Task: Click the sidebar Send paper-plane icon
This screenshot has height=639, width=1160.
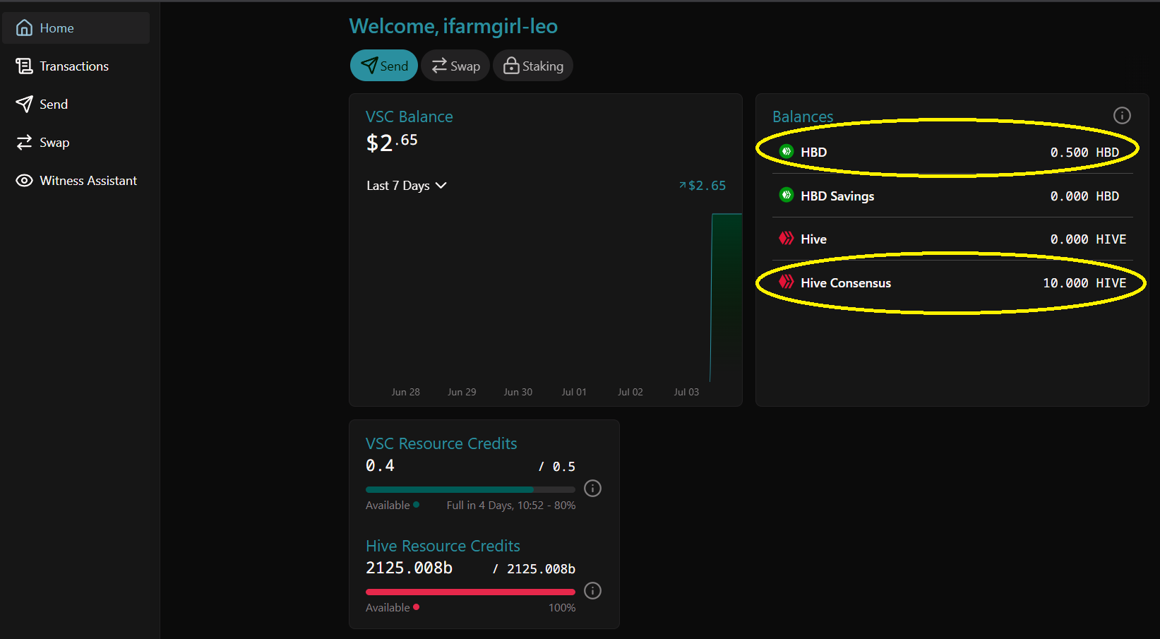Action: click(24, 104)
